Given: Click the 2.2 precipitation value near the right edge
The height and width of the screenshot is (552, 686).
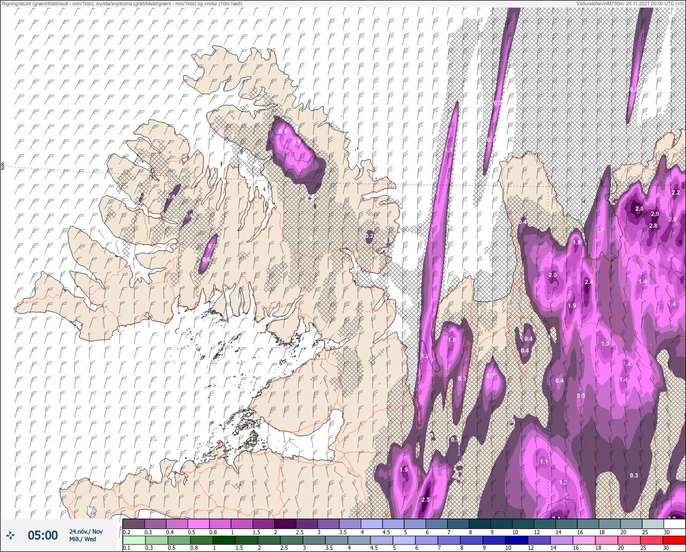Looking at the screenshot, I should (x=675, y=192).
